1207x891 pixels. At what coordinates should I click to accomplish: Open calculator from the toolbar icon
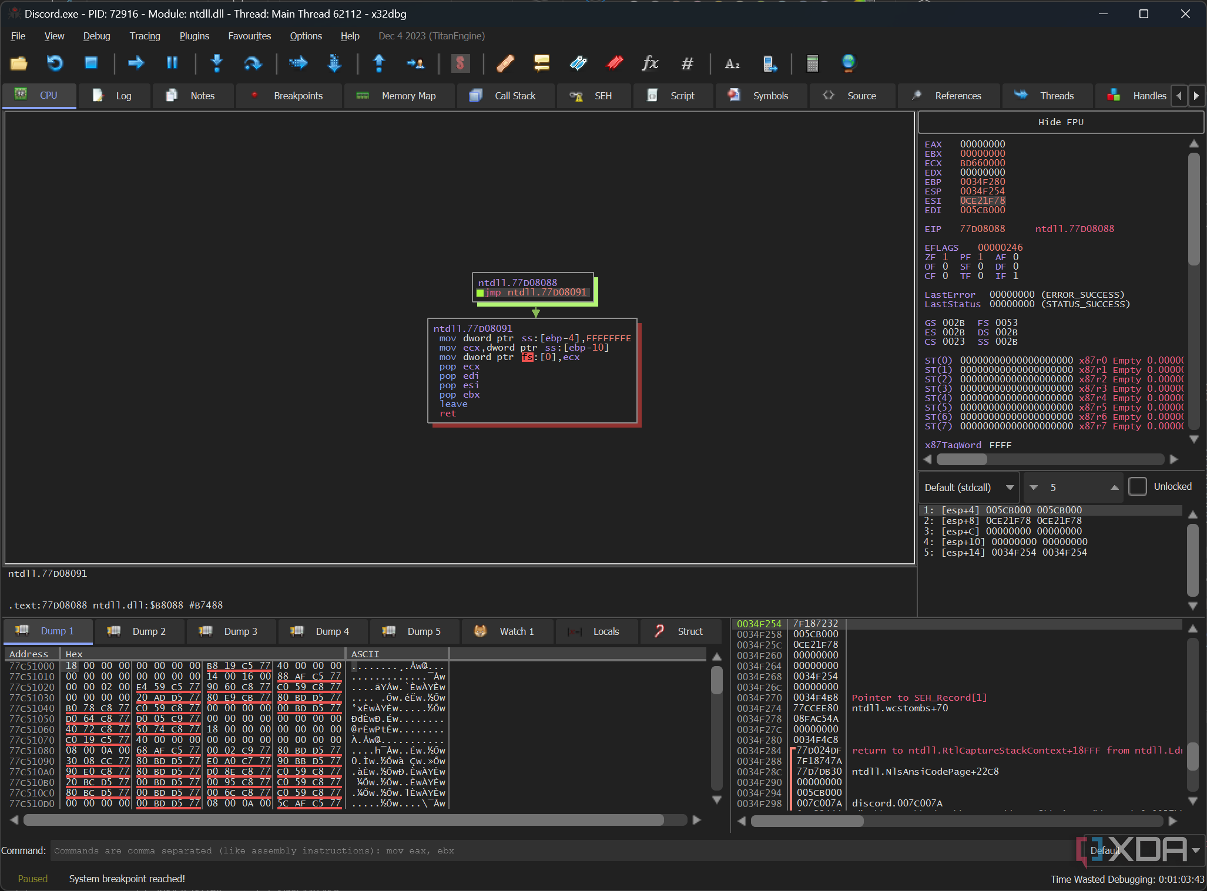[812, 63]
